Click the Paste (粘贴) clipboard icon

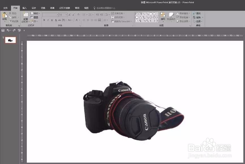point(5,15)
